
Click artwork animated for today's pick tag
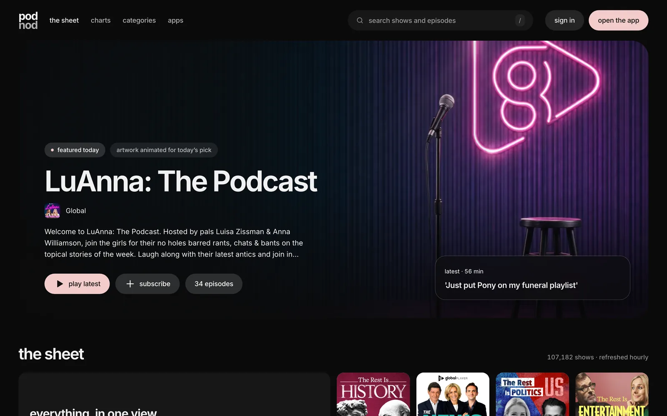(164, 150)
